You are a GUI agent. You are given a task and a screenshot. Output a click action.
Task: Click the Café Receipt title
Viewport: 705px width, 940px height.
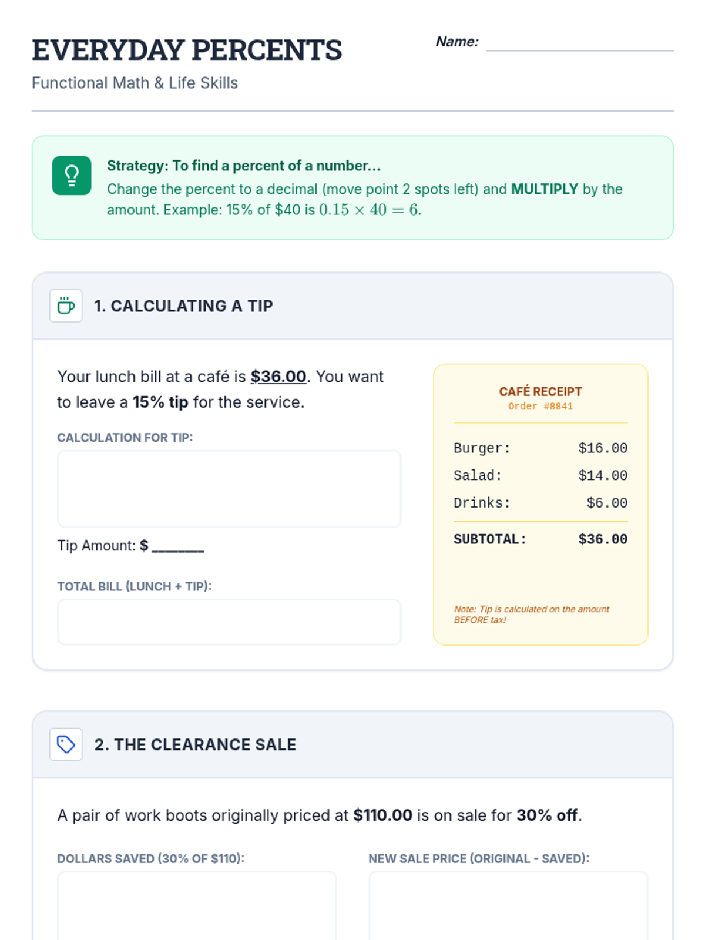540,392
